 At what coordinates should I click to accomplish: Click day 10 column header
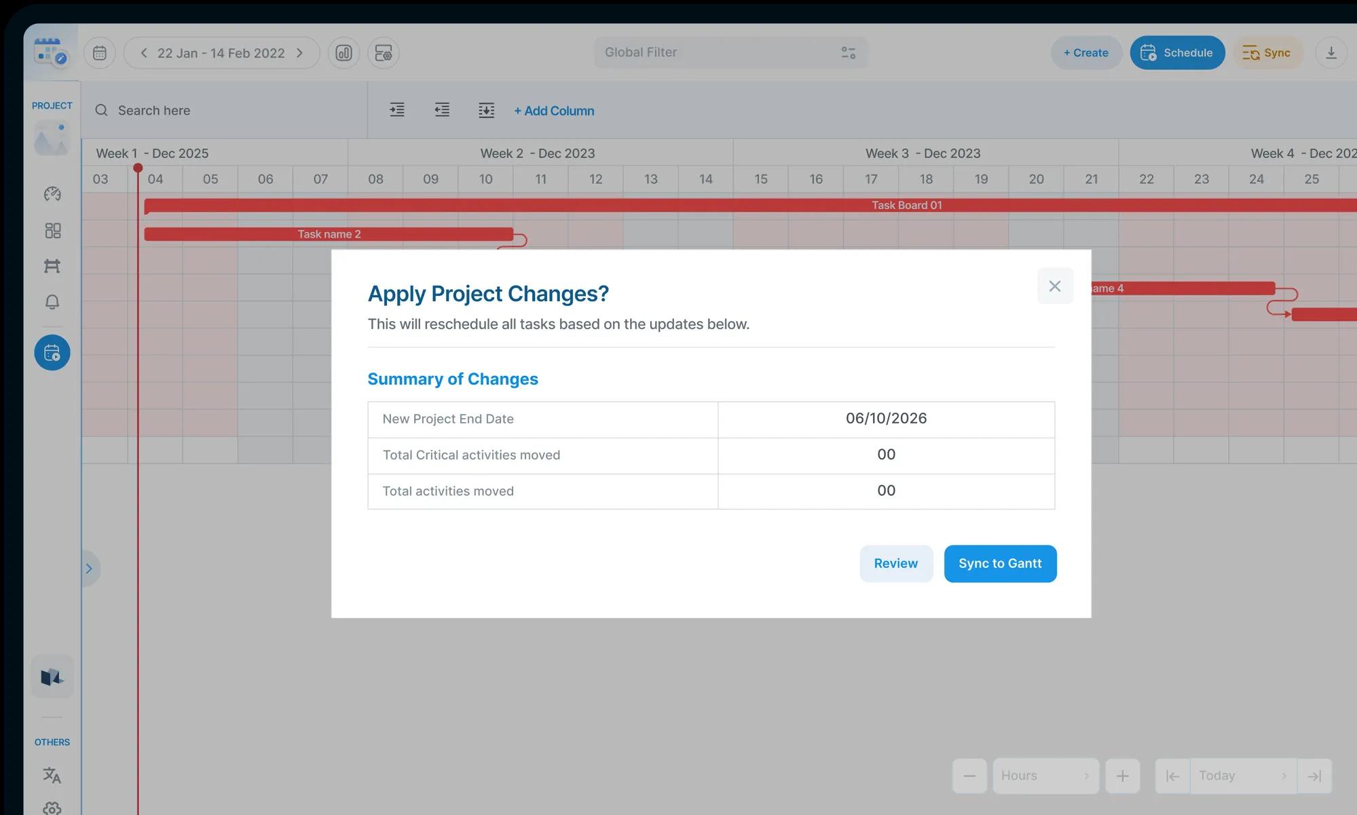click(486, 179)
